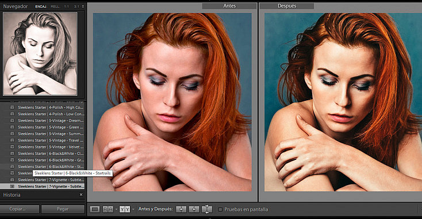The width and height of the screenshot is (422, 219).
Task: Copy Before settings to After
Action: (181, 209)
